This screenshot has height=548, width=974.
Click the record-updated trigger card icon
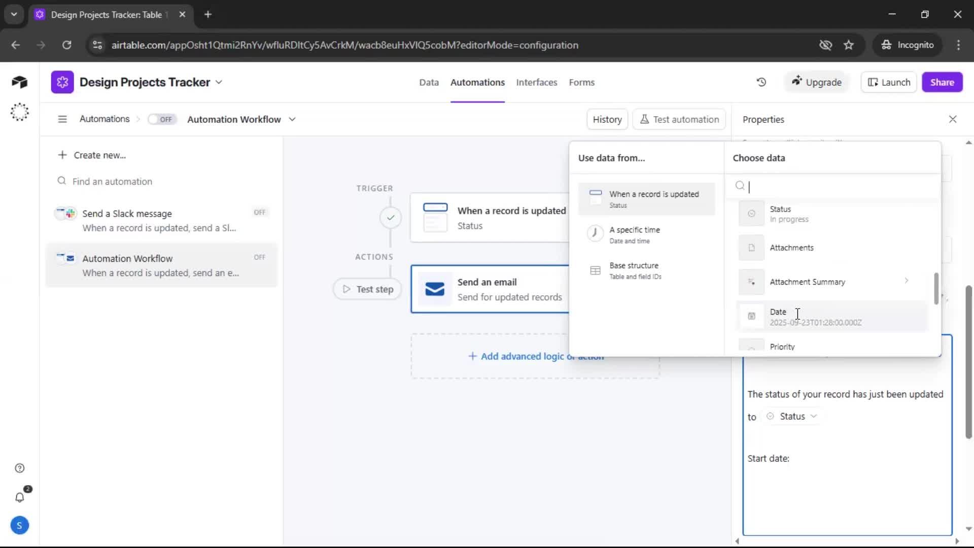tap(435, 217)
